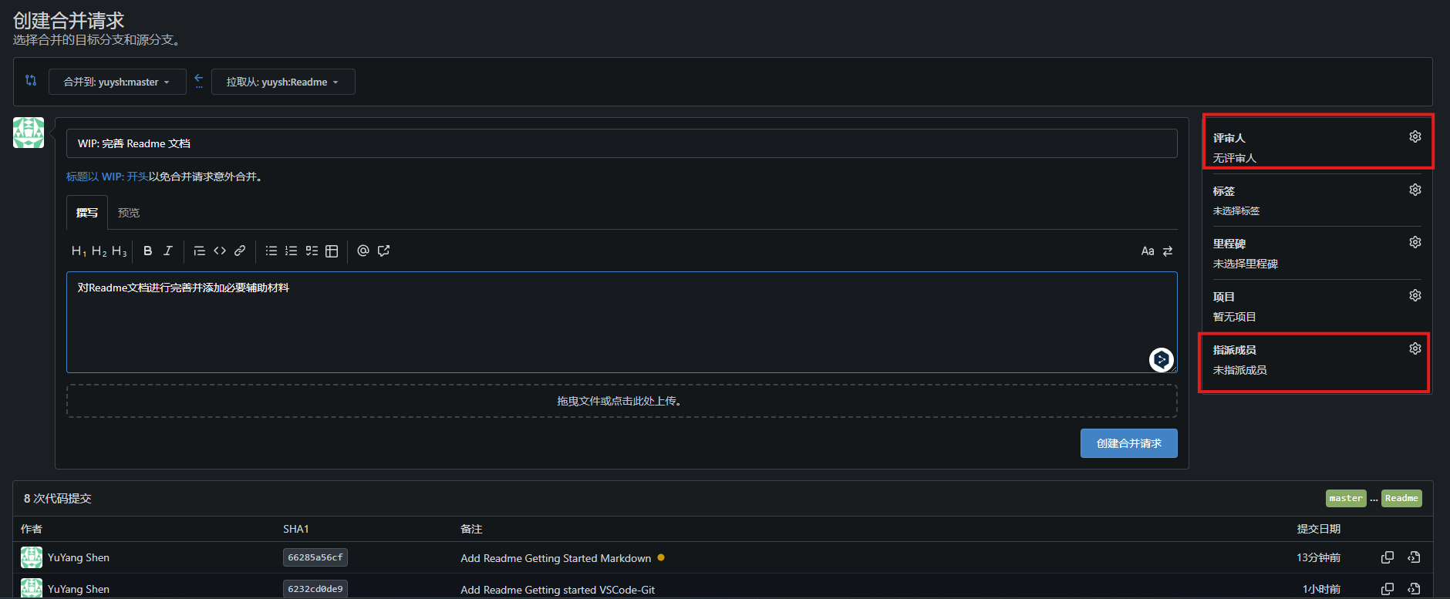The height and width of the screenshot is (599, 1450).
Task: Click the 无评审人 text
Action: [1234, 158]
